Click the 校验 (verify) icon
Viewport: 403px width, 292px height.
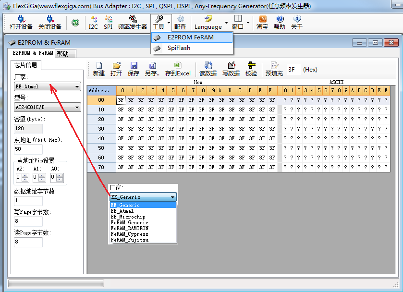pos(251,69)
